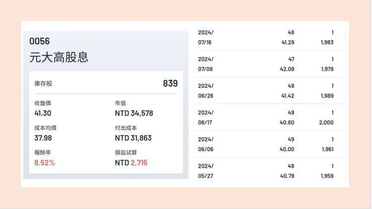Click the 損益試算 label
This screenshot has width=372, height=209.
(126, 152)
